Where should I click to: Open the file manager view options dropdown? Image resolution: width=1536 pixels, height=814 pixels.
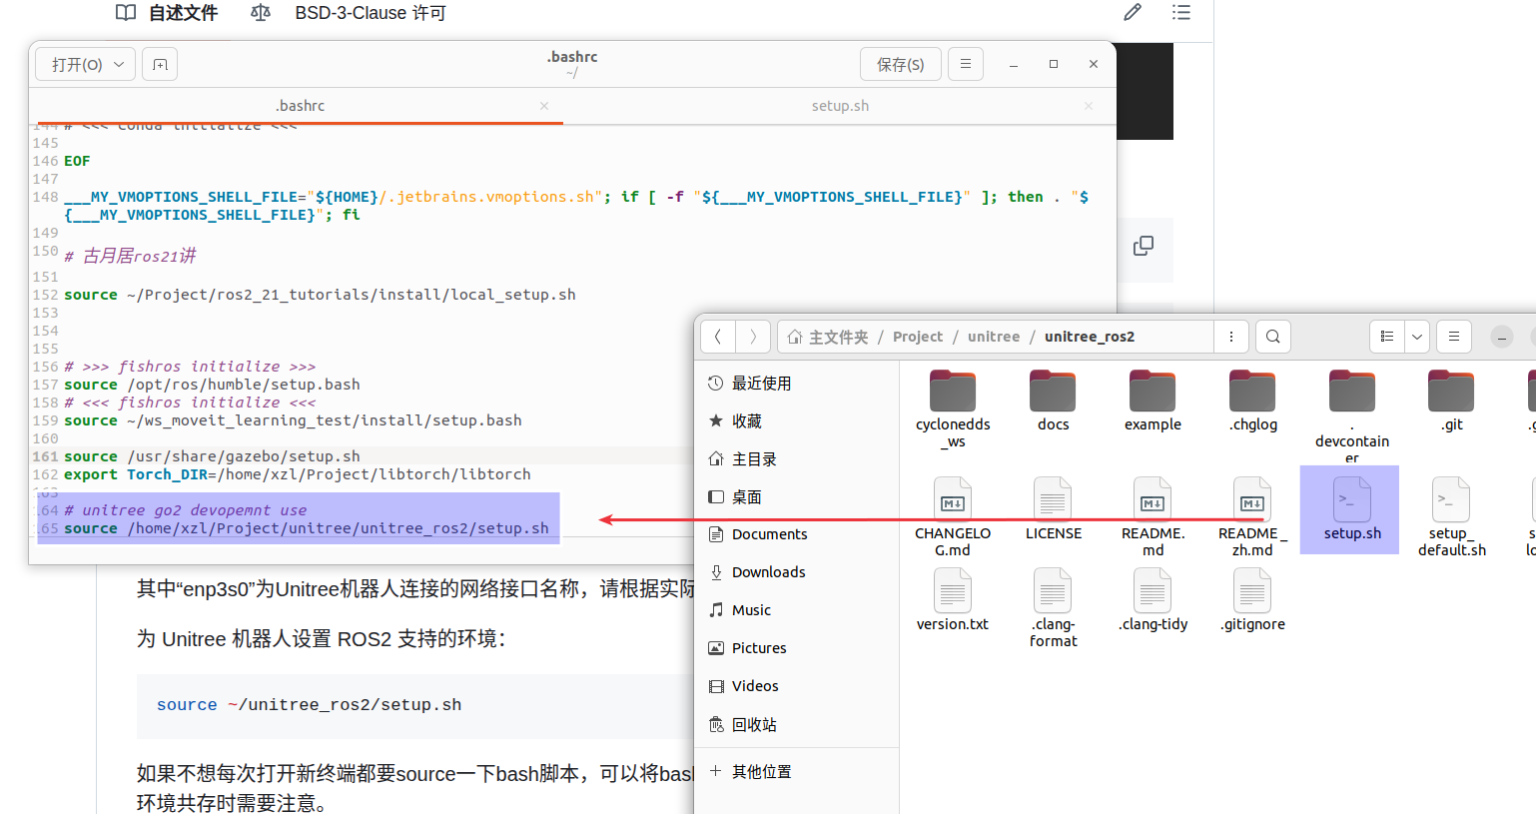click(1417, 337)
